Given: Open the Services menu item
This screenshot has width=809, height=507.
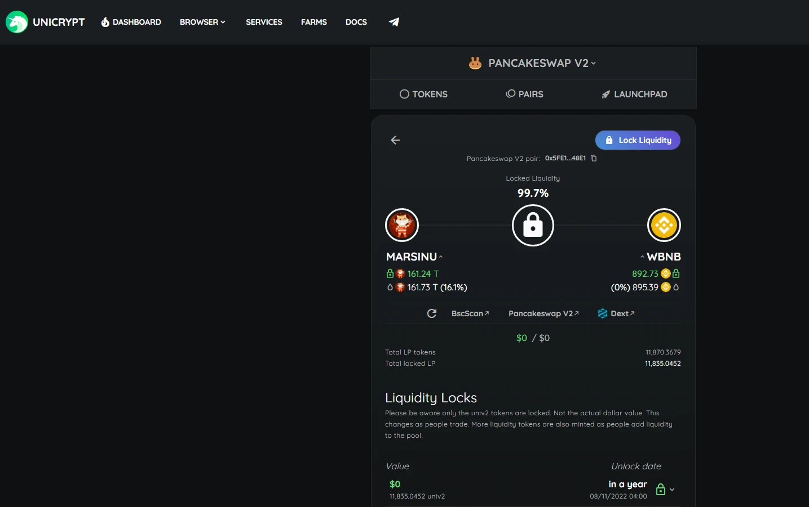Looking at the screenshot, I should click(264, 22).
